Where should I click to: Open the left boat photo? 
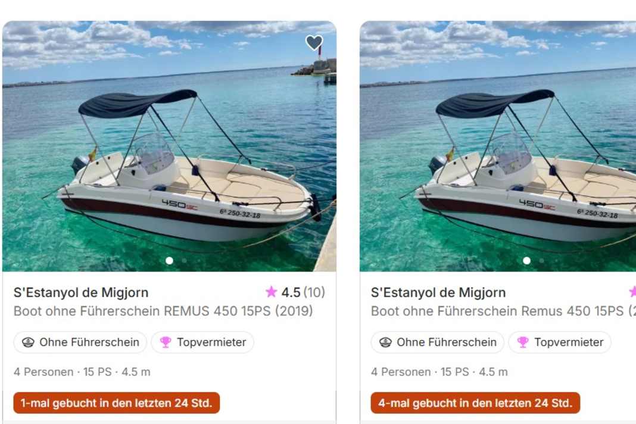[169, 146]
